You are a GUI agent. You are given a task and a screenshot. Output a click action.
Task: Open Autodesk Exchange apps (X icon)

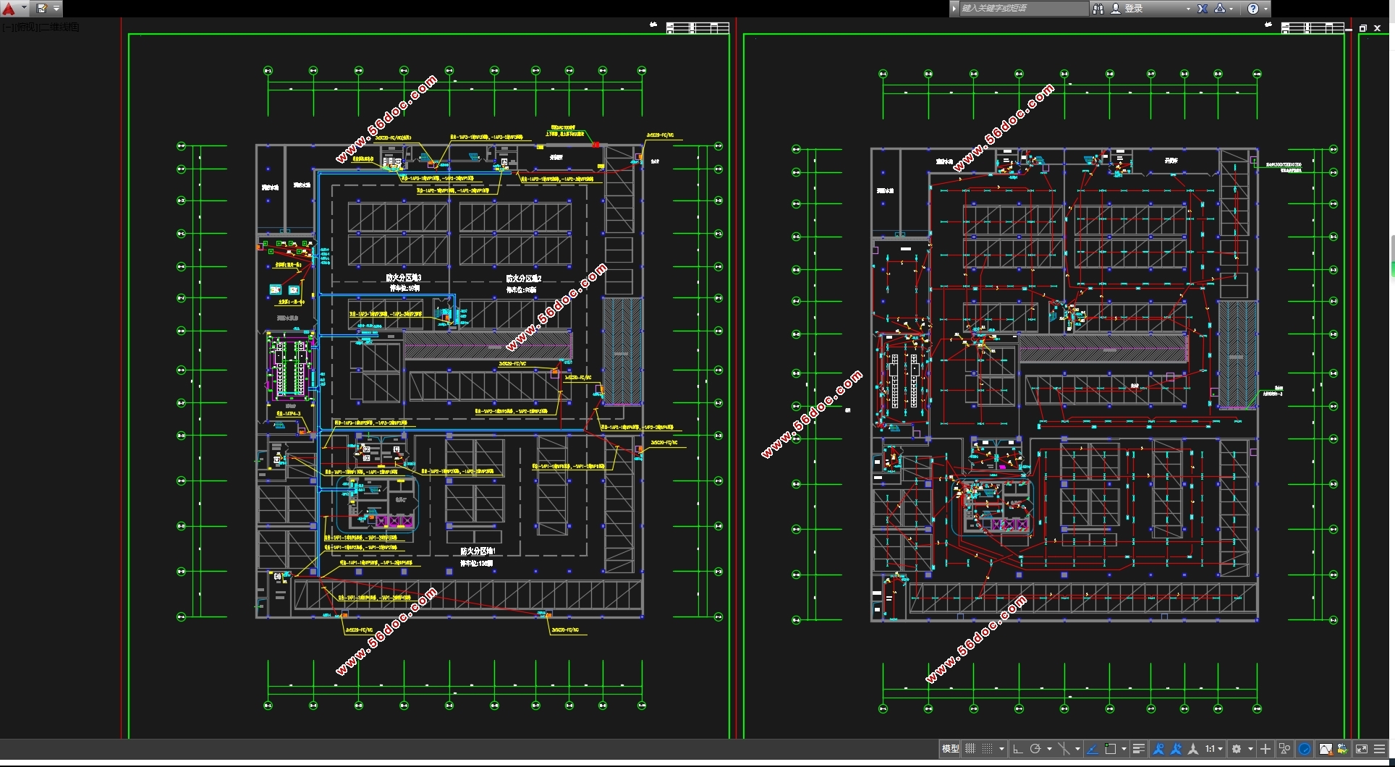[x=1203, y=9]
